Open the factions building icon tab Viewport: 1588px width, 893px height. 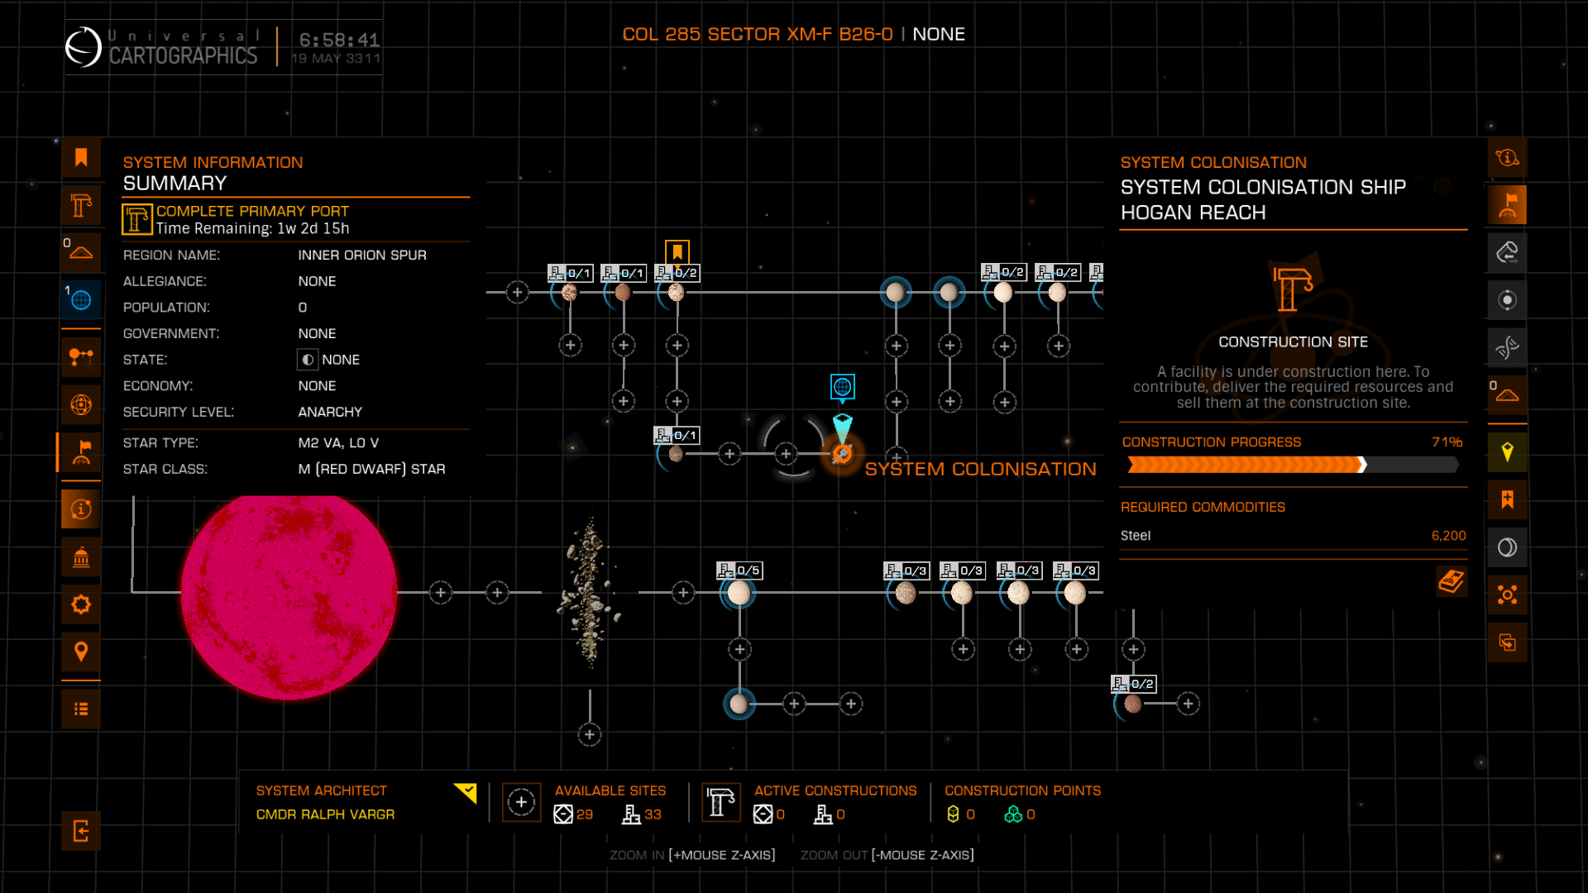(81, 557)
